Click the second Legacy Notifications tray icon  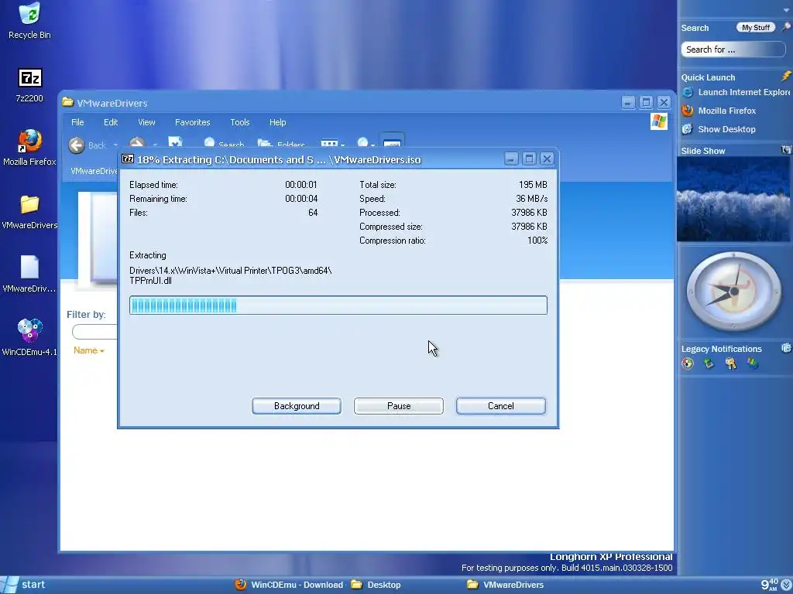(x=709, y=364)
